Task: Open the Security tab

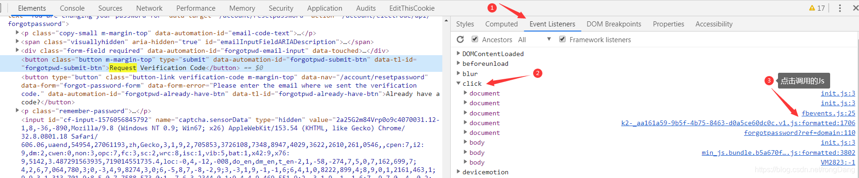Action: click(x=281, y=8)
